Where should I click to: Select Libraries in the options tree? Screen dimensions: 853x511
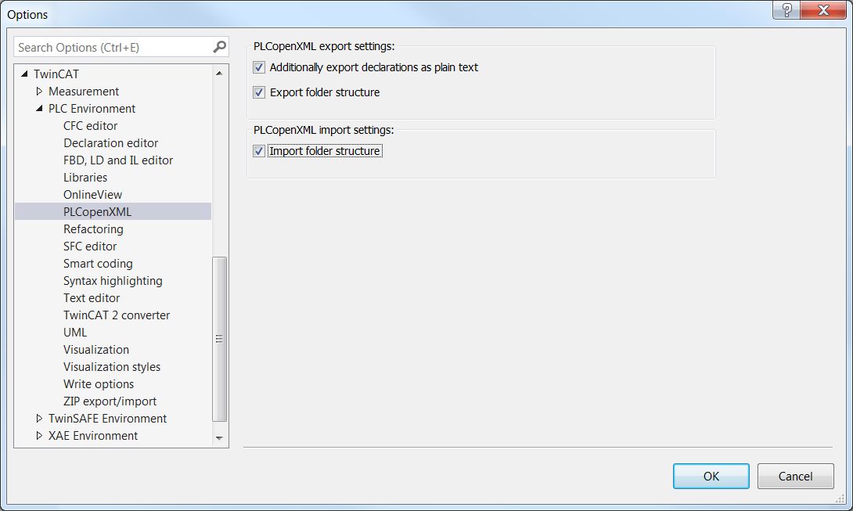click(x=85, y=178)
